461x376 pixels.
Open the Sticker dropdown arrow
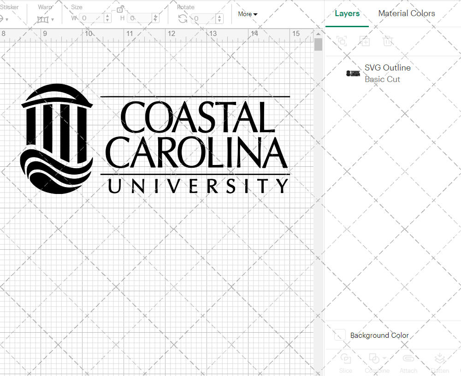(7, 19)
